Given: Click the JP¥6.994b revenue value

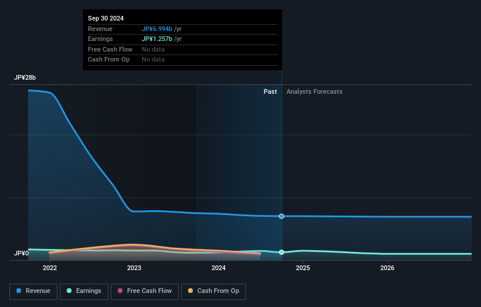Looking at the screenshot, I should (x=157, y=29).
